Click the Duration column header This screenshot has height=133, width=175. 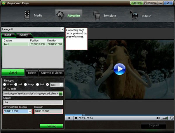[55, 41]
